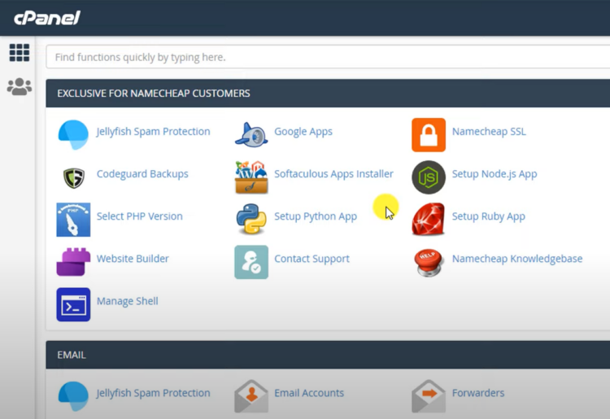Click the Manage Shell terminal icon
This screenshot has width=610, height=419.
(x=73, y=304)
